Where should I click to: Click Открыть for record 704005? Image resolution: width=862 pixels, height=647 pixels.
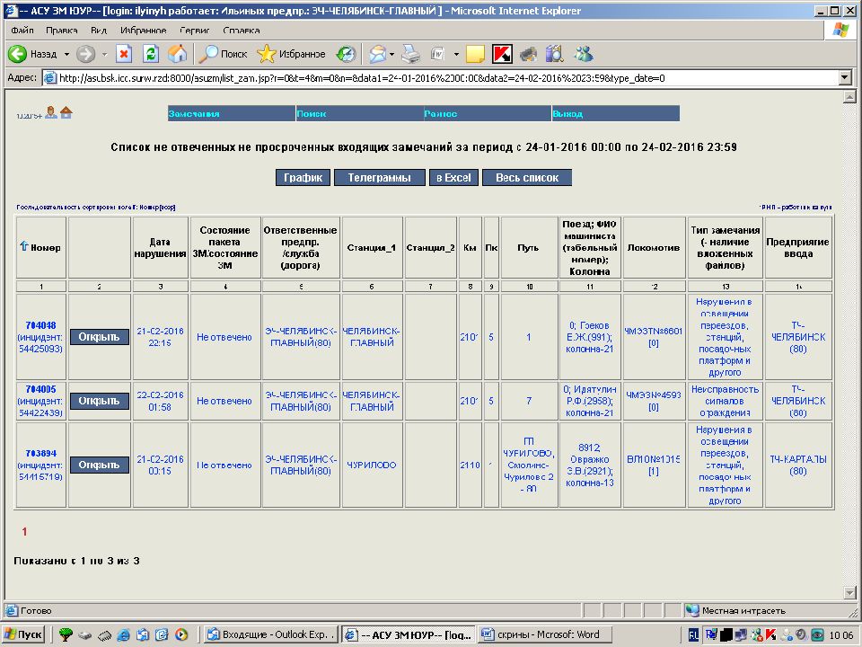pos(99,401)
